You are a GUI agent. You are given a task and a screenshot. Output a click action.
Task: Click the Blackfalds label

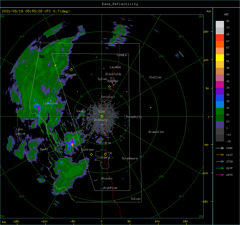pyautogui.click(x=113, y=74)
